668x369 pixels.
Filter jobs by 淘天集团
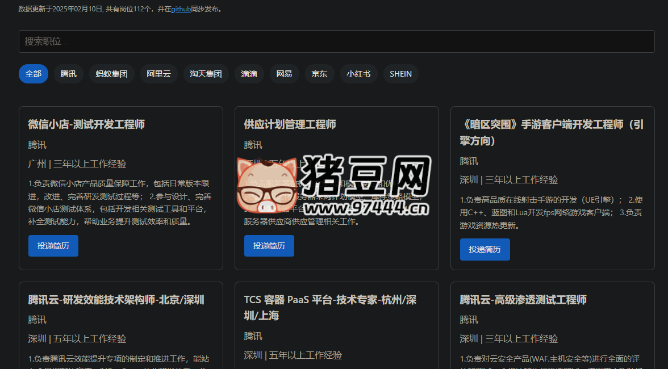(x=206, y=74)
